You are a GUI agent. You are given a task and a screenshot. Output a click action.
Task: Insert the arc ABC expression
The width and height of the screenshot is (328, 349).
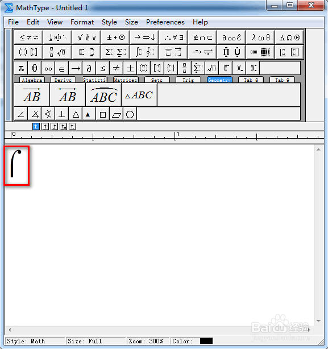click(x=103, y=95)
